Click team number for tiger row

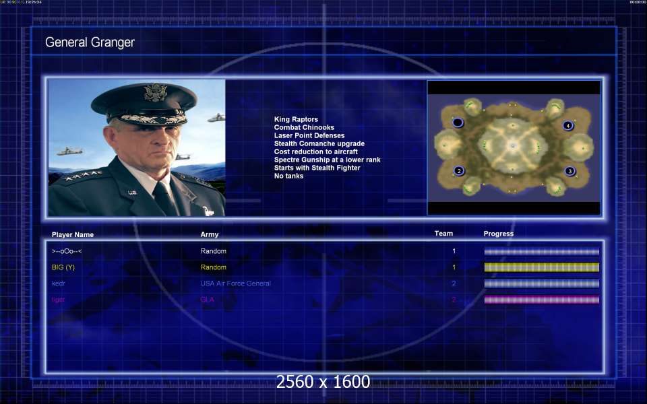[454, 300]
